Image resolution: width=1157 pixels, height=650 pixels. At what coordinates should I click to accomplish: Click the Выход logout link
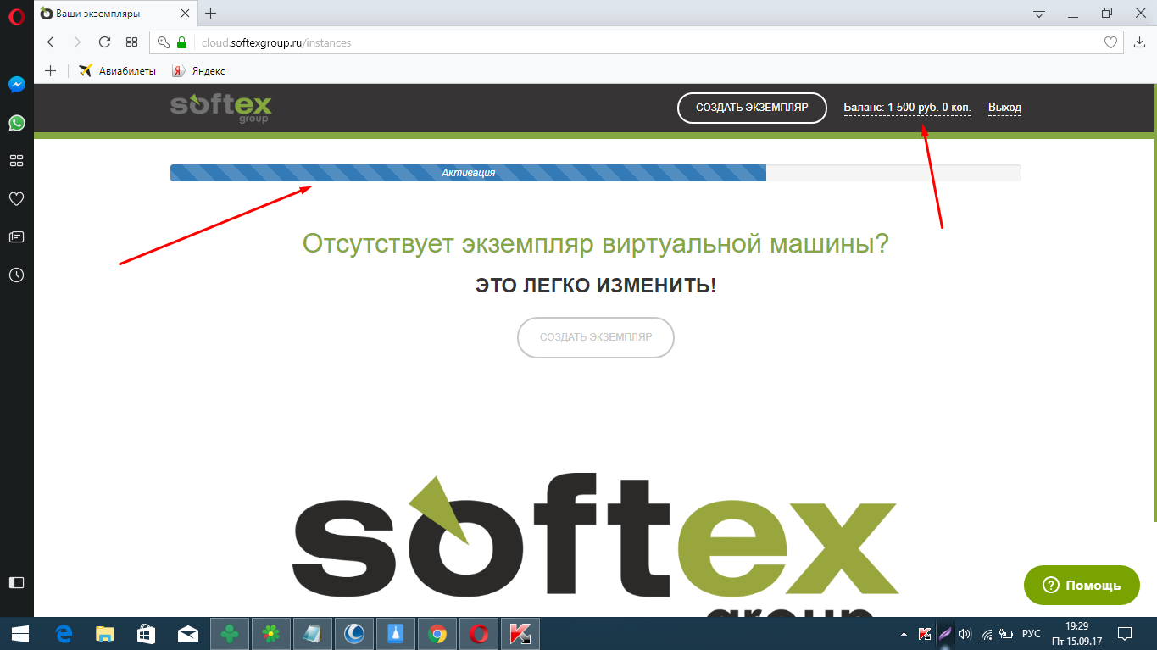coord(1004,108)
